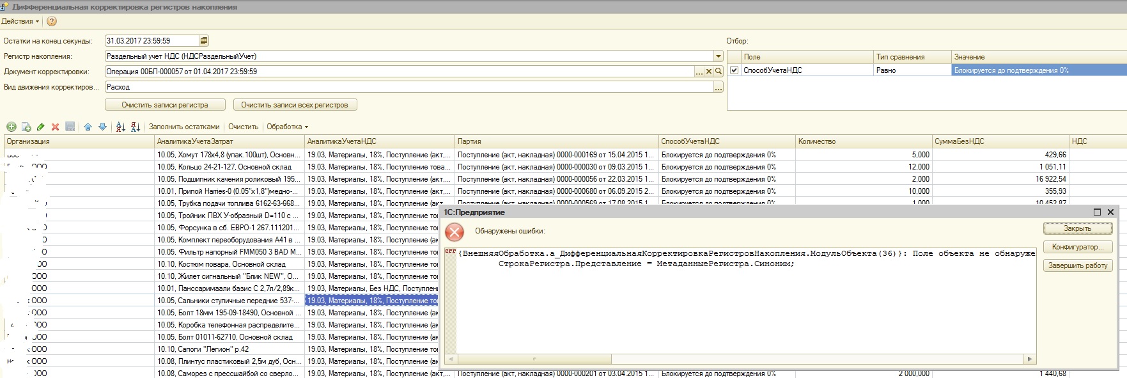
Task: Click the СуммаБезНДС column header
Action: tap(1000, 141)
